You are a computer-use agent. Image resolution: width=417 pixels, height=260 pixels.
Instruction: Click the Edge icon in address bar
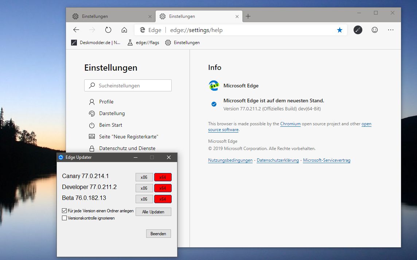pos(143,30)
